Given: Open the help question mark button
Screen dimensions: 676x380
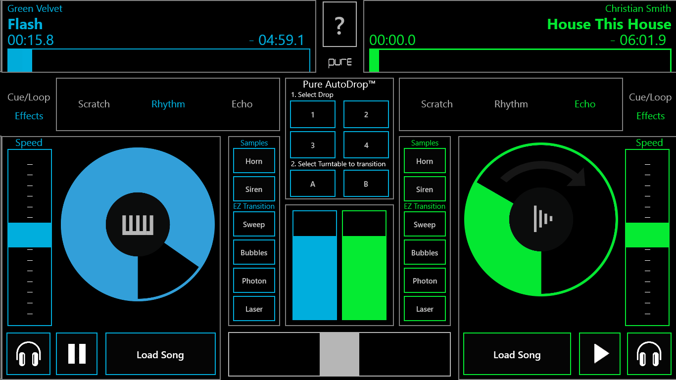Looking at the screenshot, I should pos(339,24).
